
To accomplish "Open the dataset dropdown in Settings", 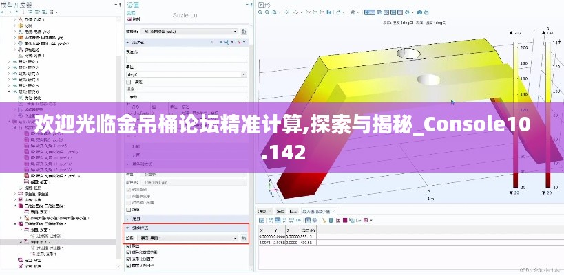I will 189,31.
